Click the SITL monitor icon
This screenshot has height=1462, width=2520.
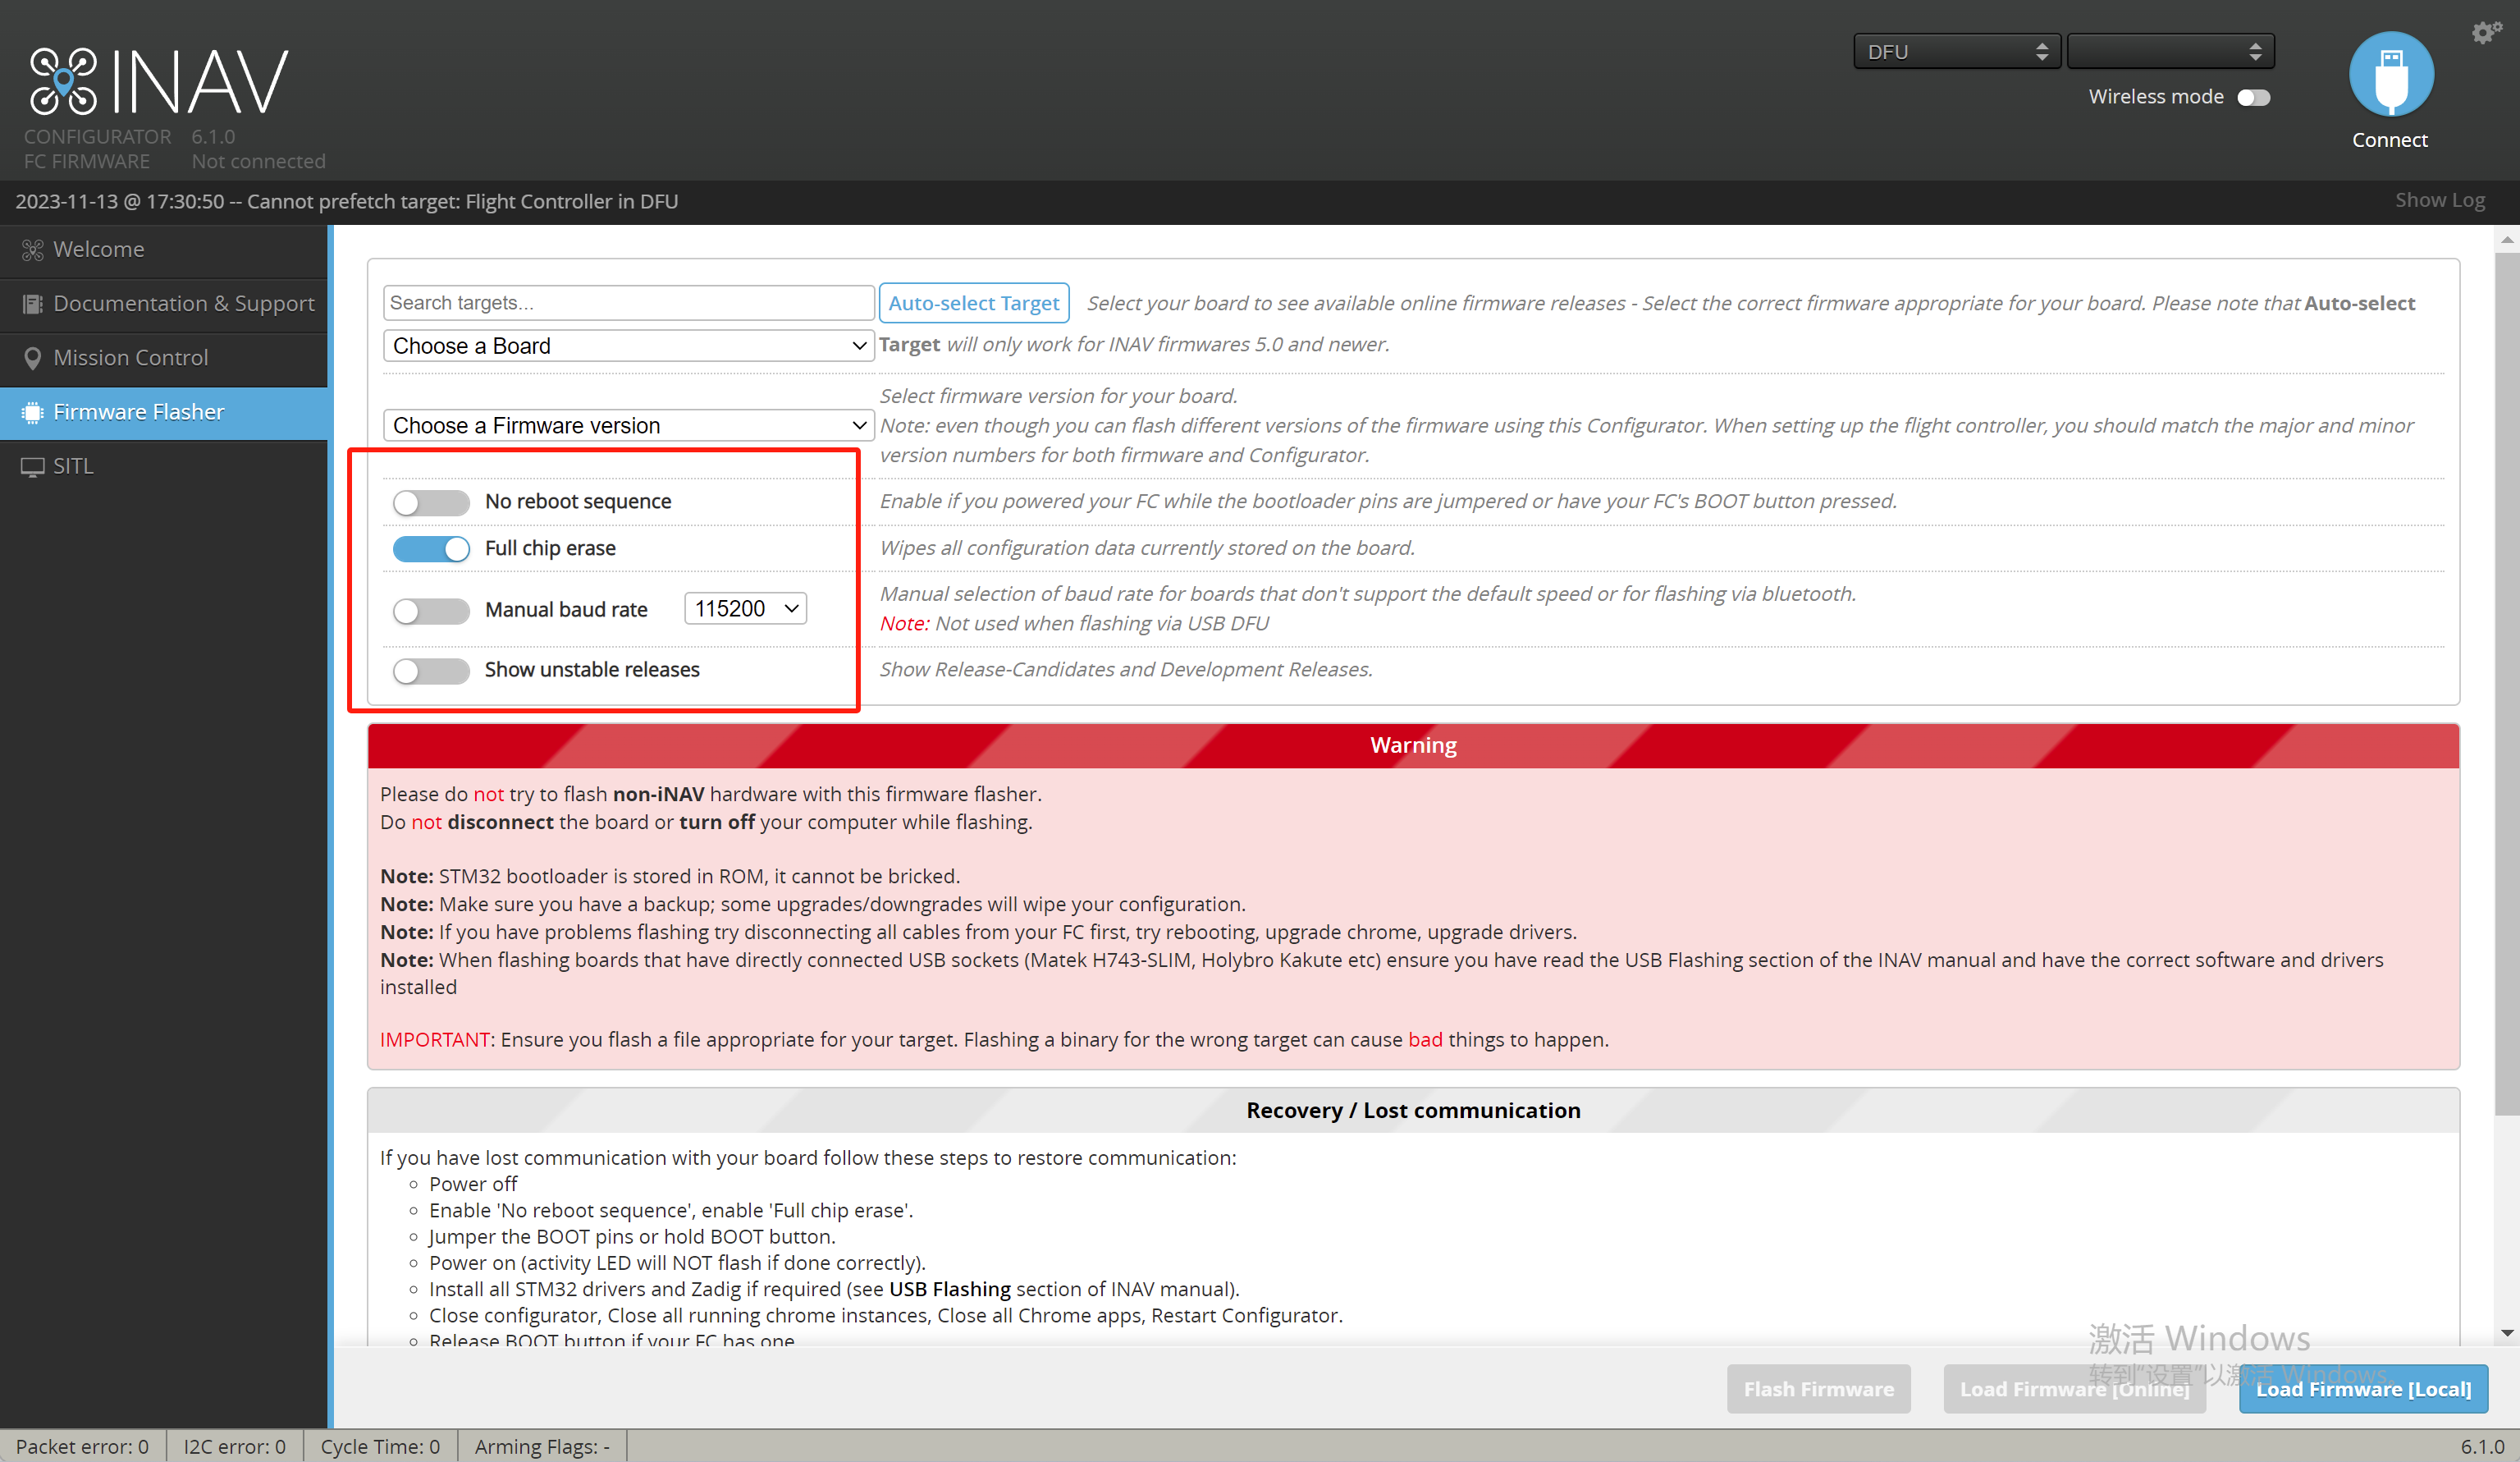coord(33,466)
